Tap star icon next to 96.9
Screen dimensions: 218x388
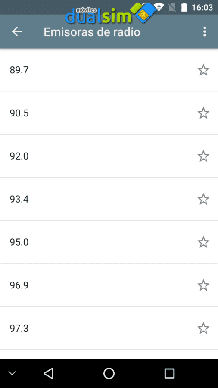(203, 285)
